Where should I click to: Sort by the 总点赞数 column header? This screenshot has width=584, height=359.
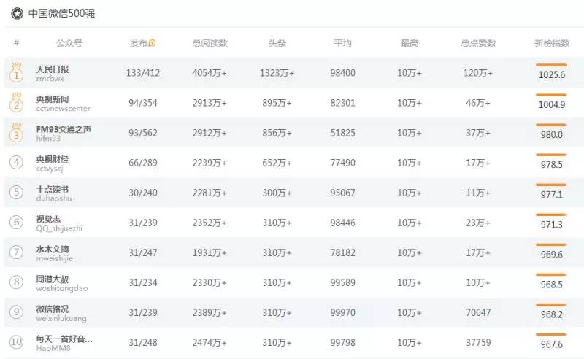[x=478, y=43]
